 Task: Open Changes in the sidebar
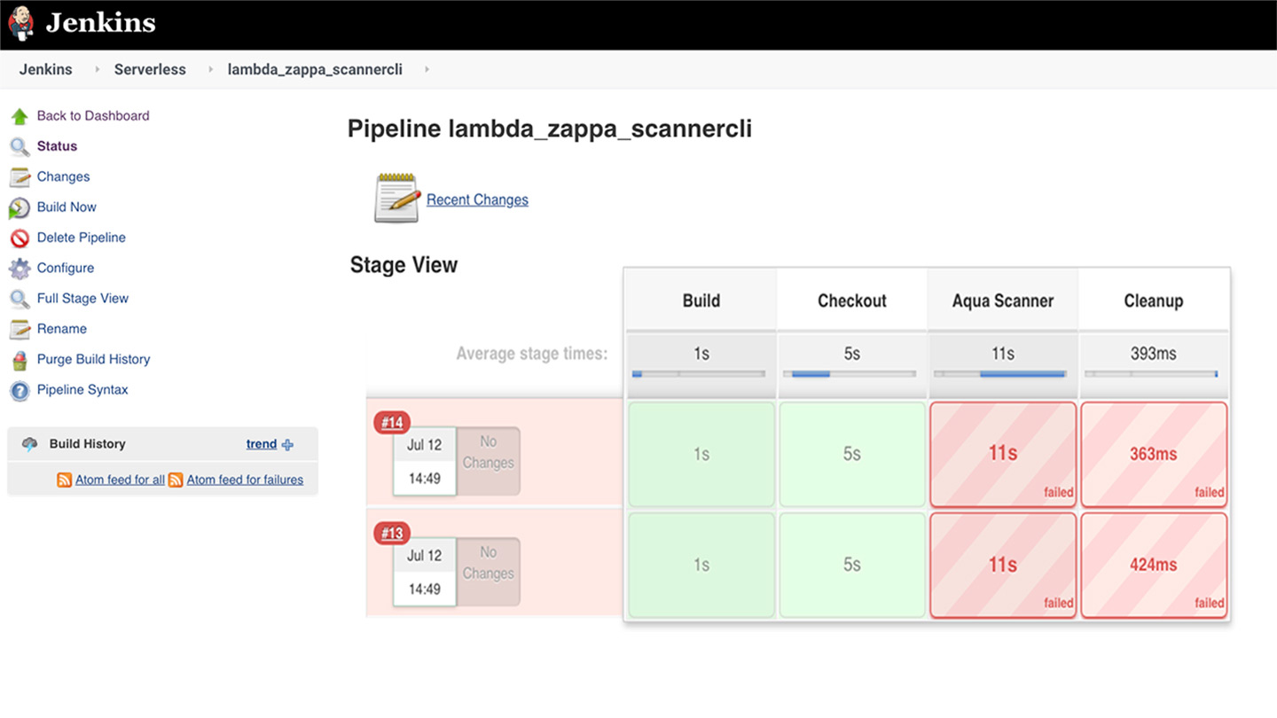pos(63,176)
